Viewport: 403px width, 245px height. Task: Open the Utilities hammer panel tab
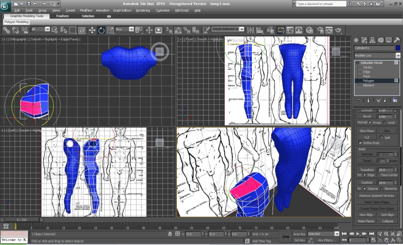tap(397, 40)
